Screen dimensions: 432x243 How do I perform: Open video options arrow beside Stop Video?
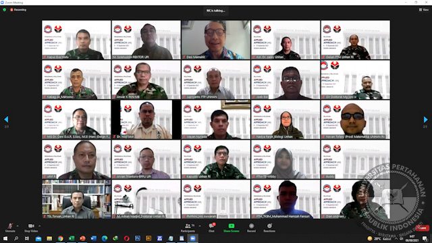click(39, 226)
